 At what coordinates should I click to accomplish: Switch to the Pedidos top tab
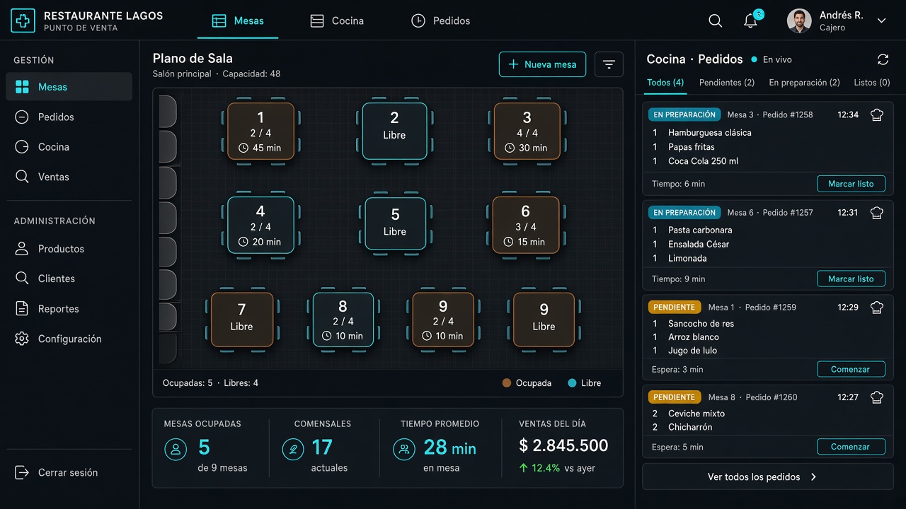click(440, 21)
